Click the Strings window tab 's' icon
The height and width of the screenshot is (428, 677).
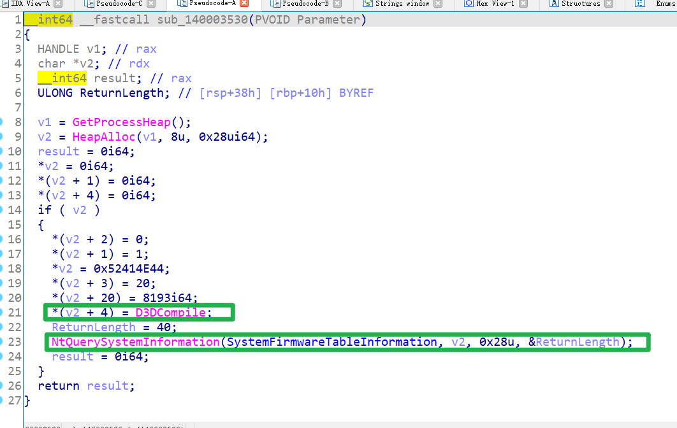(x=368, y=3)
